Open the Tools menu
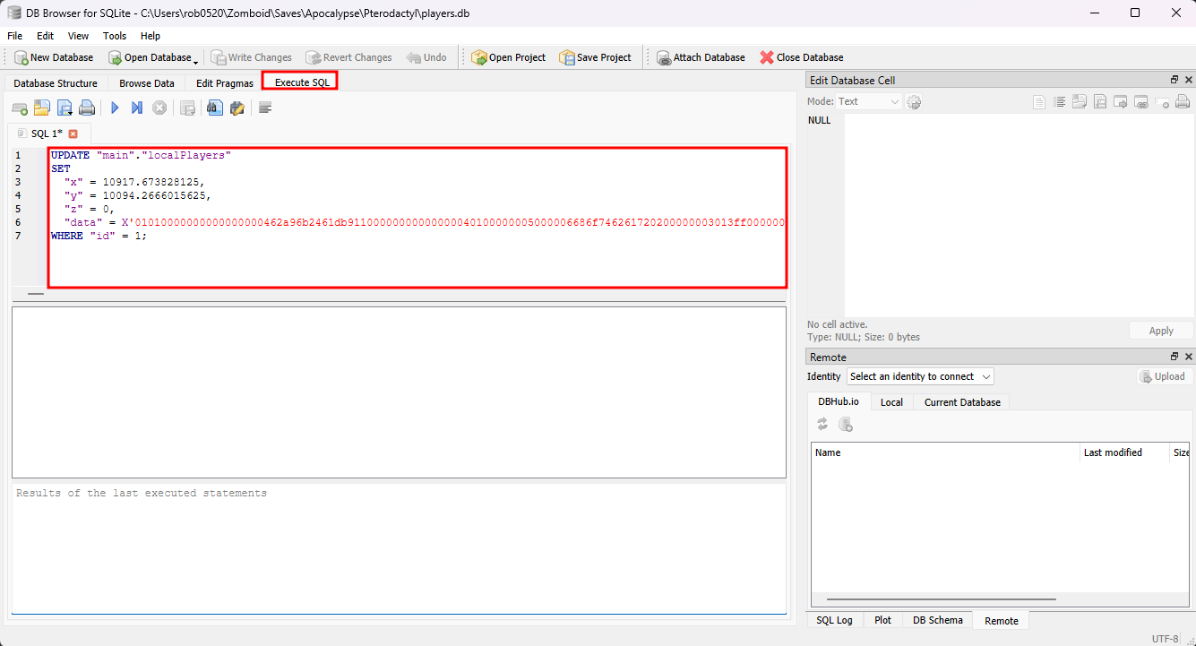 [x=115, y=36]
